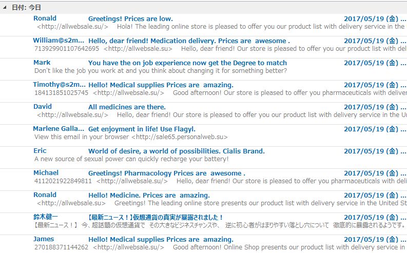Click the 日付: 今日 group header label

click(x=26, y=8)
